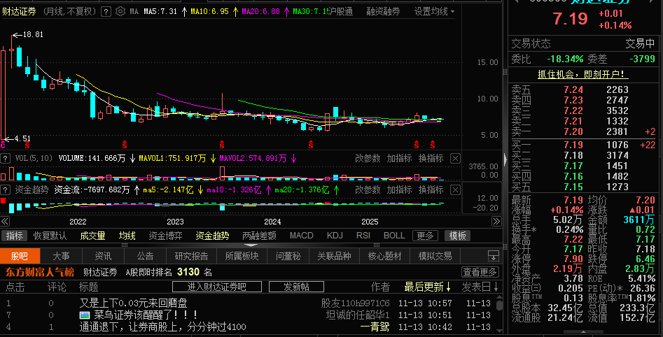663x337 pixels.
Task: Open post 通通退下,让券商股上
Action: point(163,327)
